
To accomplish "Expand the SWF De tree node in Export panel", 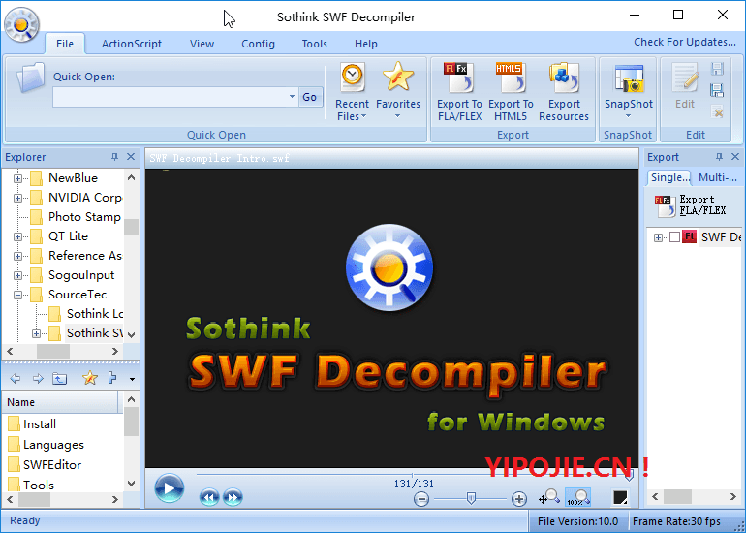I will pos(659,237).
